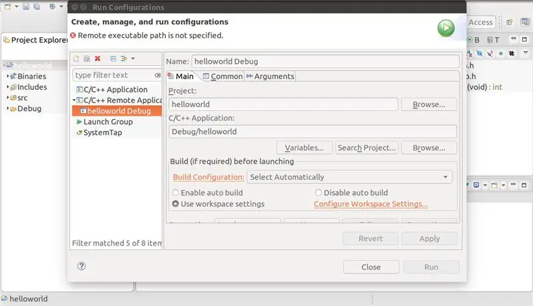
Task: Click the Sort alphabetically icon in the Outline toolbar
Action: pyautogui.click(x=470, y=54)
